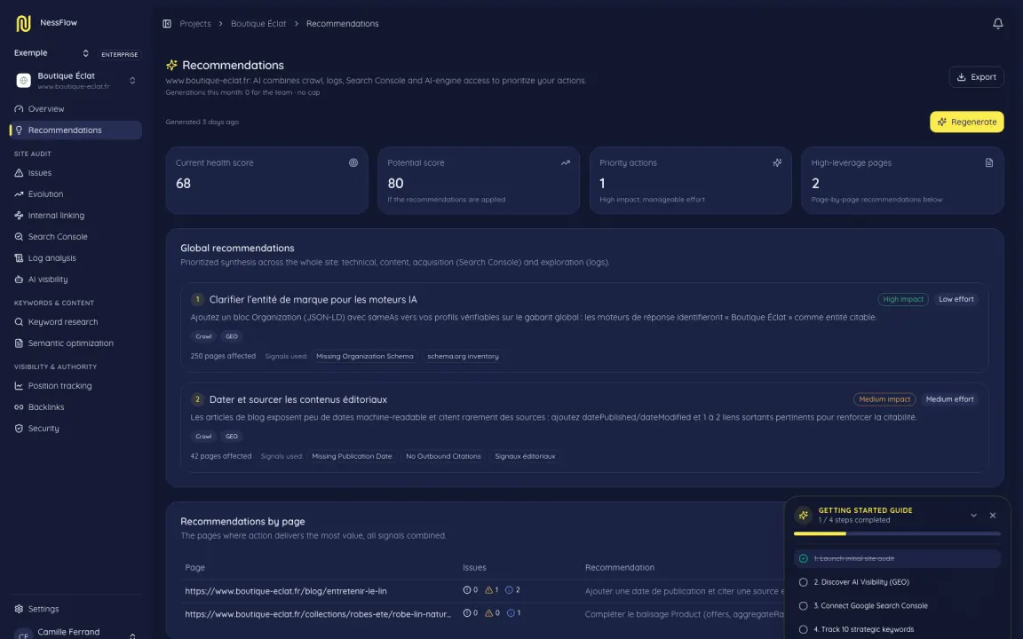Image resolution: width=1023 pixels, height=639 pixels.
Task: Collapse the Getting Started Guide chevron
Action: coord(973,515)
